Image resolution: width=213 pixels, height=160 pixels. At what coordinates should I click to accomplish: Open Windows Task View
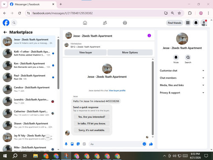[25, 156]
